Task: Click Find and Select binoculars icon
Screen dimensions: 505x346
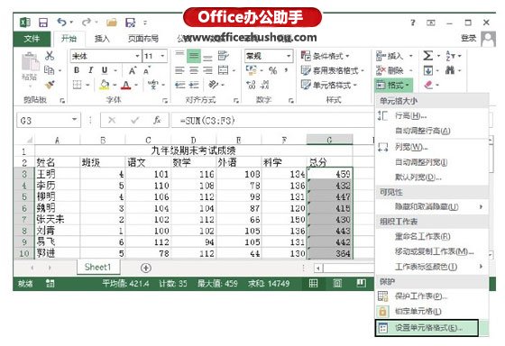Action: (x=450, y=70)
